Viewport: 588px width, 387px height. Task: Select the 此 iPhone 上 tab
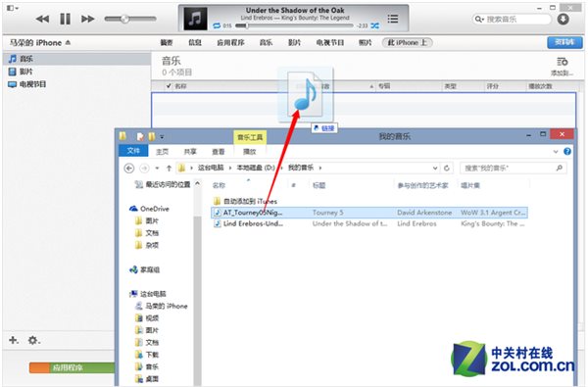408,42
